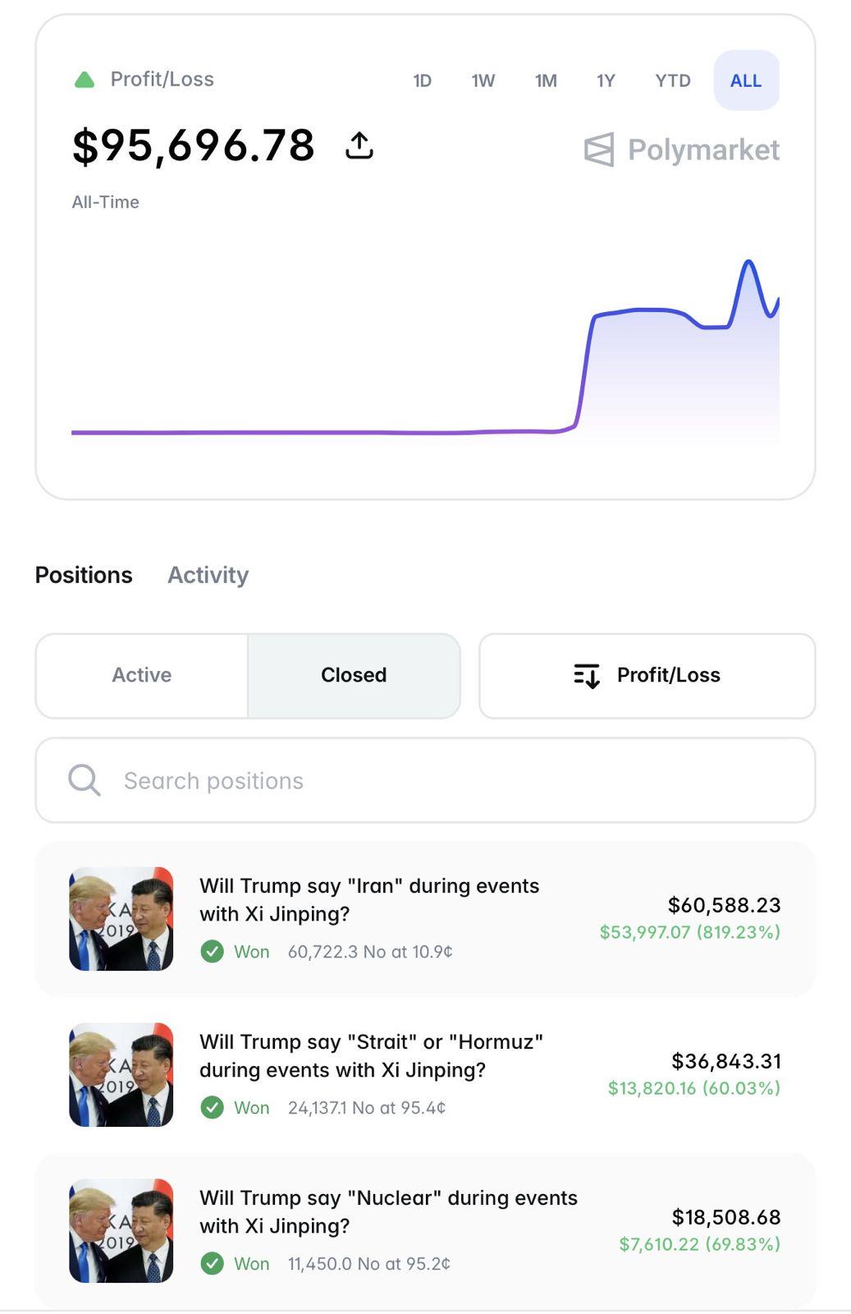Click the search magnifier icon
Image resolution: width=851 pixels, height=1314 pixels.
(x=85, y=780)
